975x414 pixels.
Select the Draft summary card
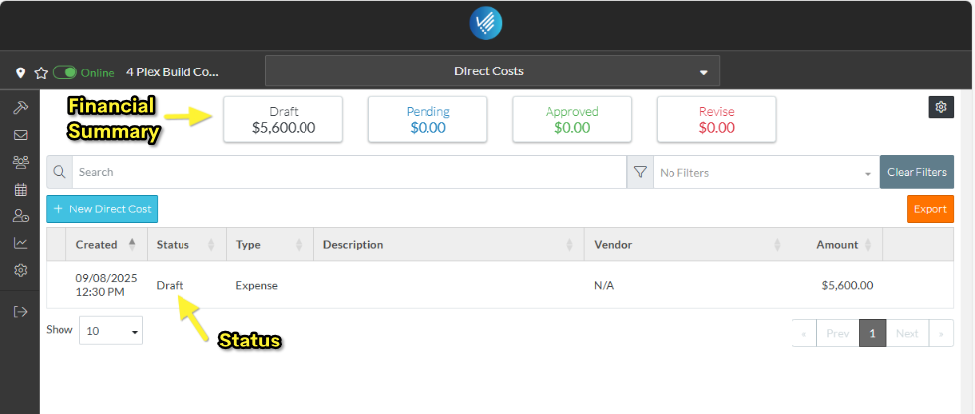(283, 120)
